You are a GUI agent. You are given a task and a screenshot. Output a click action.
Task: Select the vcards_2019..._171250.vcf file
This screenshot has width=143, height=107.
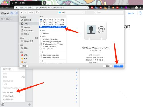pyautogui.click(x=53, y=27)
